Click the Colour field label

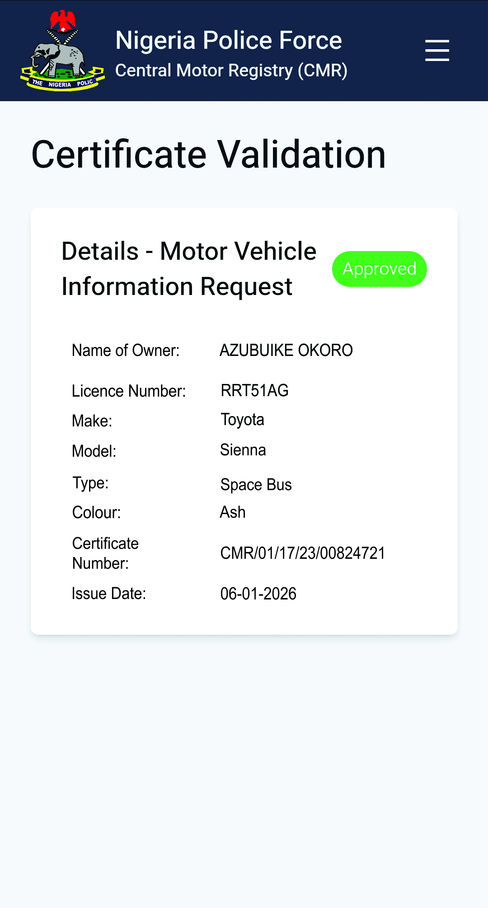(x=97, y=512)
